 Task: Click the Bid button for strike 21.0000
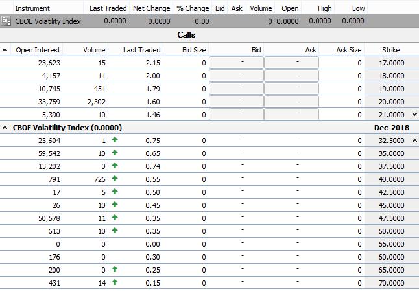click(237, 115)
